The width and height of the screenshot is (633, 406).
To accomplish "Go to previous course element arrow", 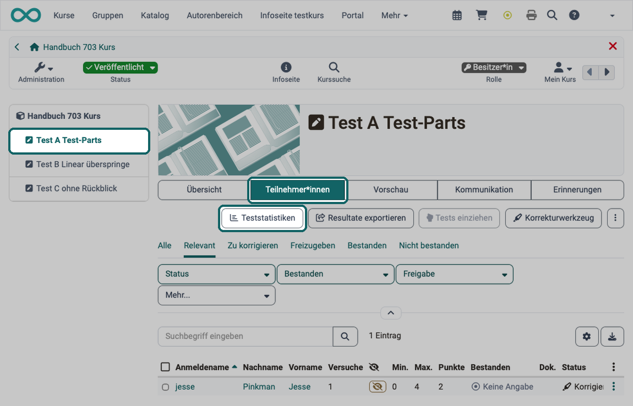I will coord(590,72).
